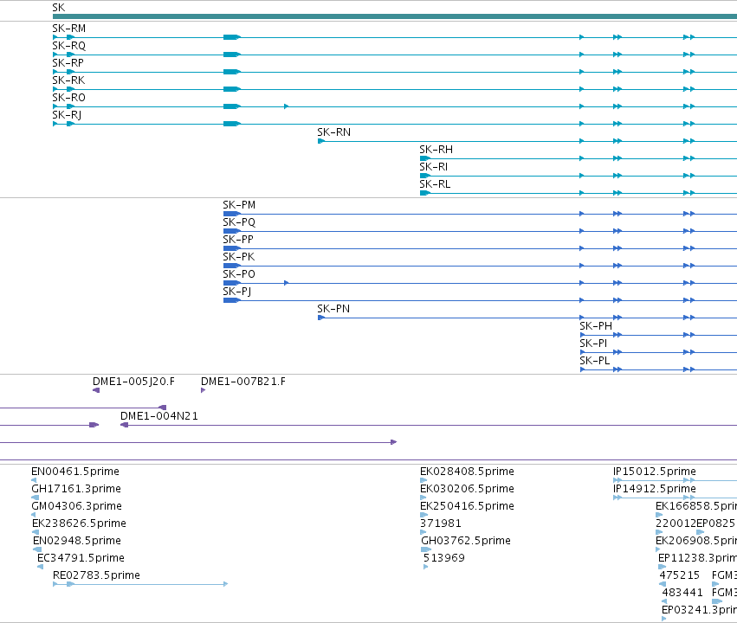The height and width of the screenshot is (623, 737).
Task: Click the EN00461.5prime EST label
Action: point(75,472)
